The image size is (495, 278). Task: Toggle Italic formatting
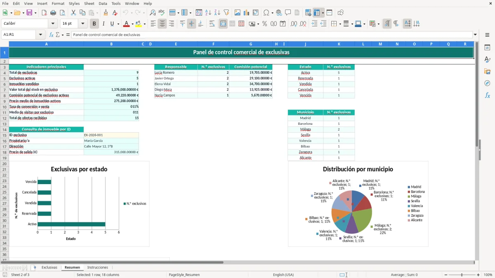coord(104,24)
